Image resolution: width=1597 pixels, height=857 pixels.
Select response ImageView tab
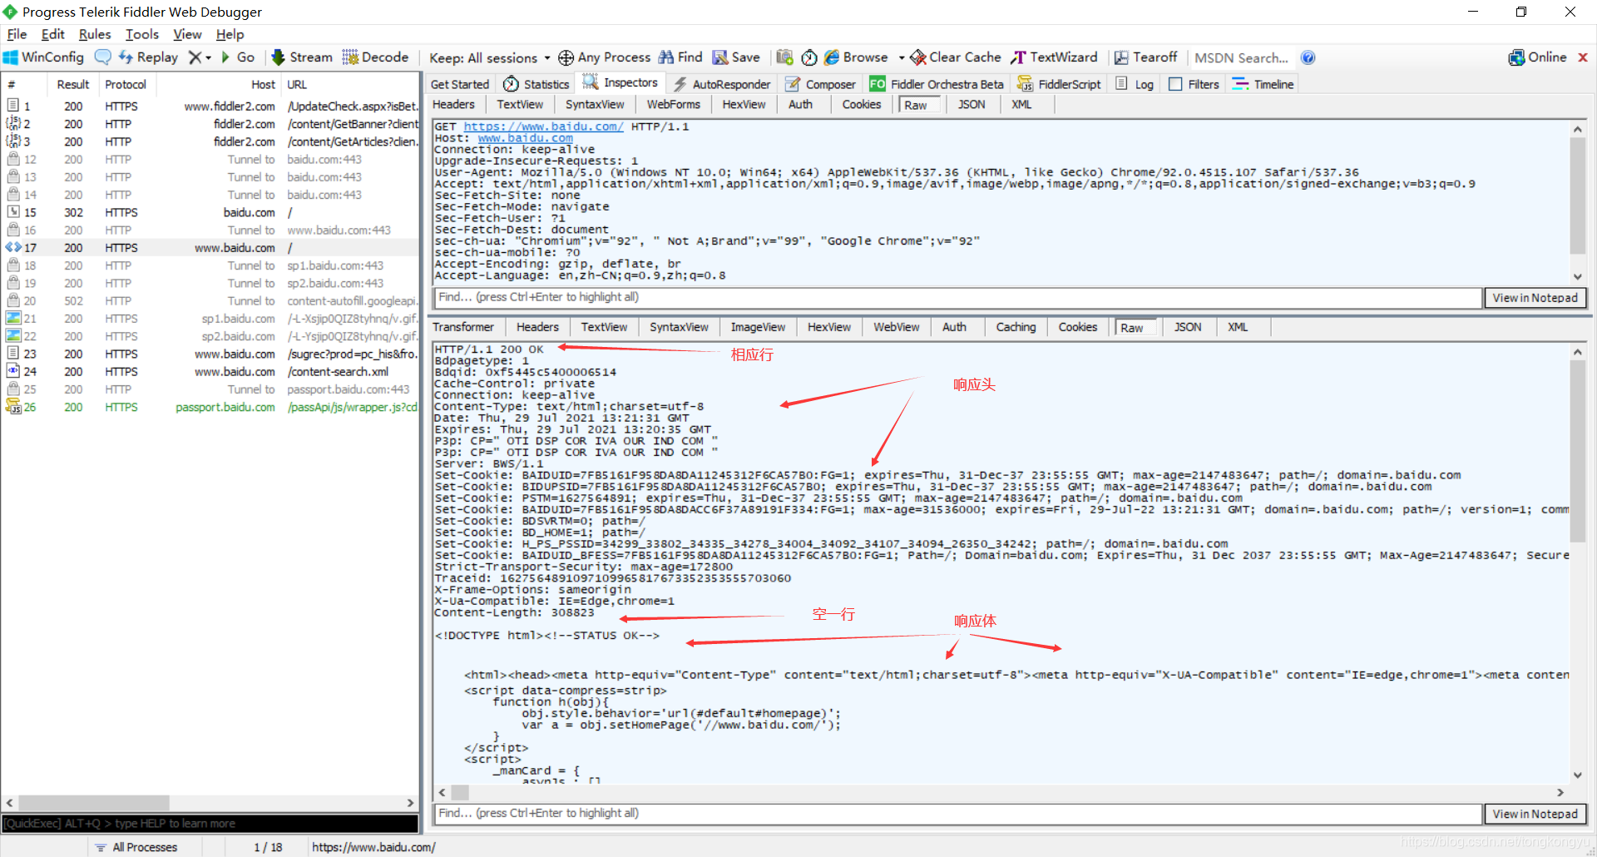(758, 327)
